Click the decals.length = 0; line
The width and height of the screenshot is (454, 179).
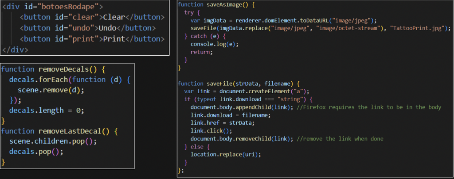click(46, 110)
